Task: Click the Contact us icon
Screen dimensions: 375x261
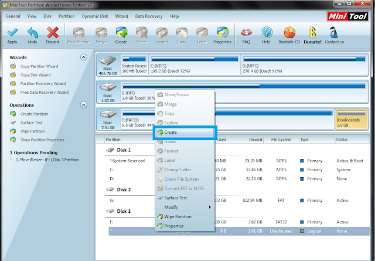Action: point(334,33)
